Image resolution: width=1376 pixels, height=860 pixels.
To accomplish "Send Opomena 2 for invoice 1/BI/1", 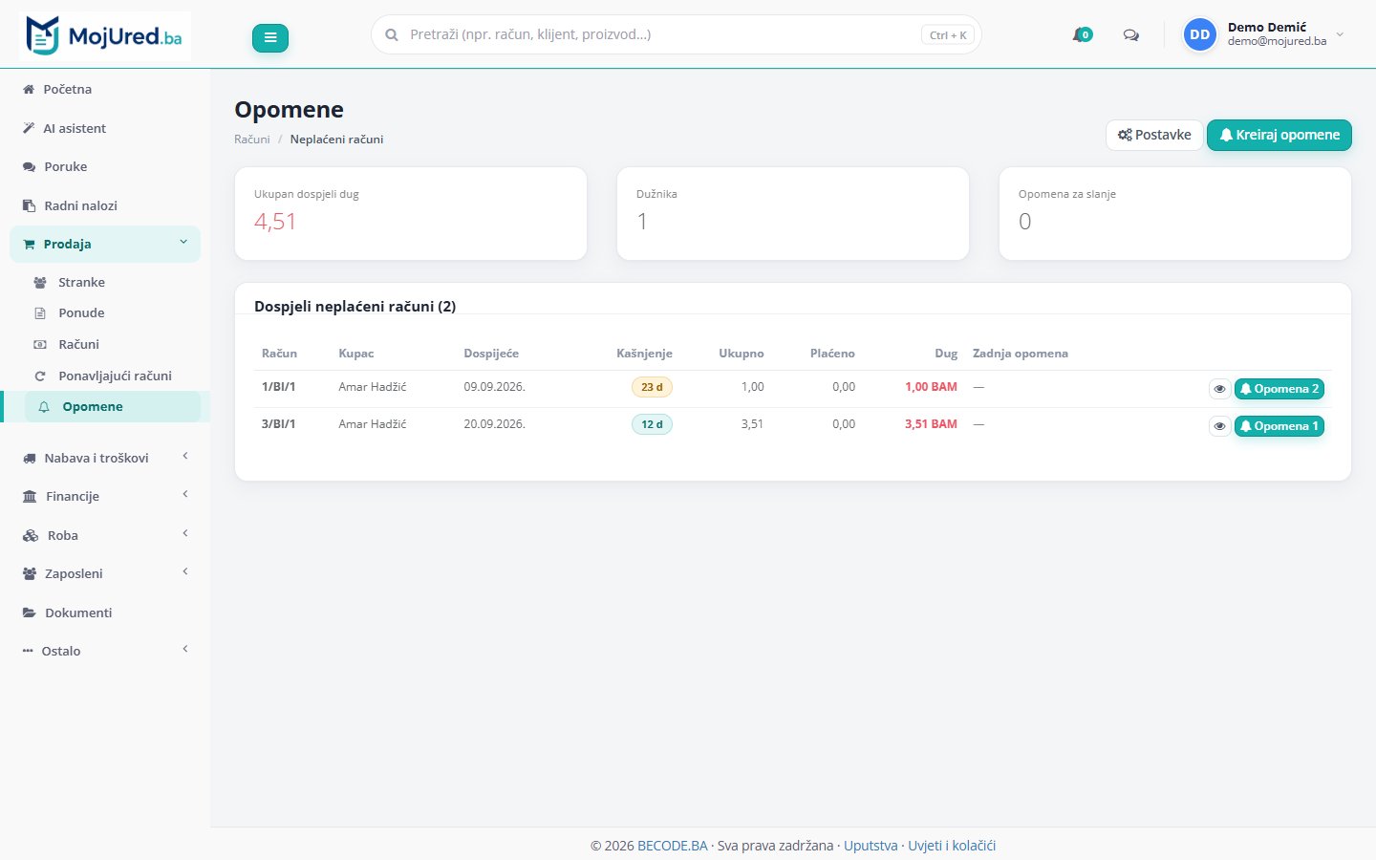I will coord(1279,389).
